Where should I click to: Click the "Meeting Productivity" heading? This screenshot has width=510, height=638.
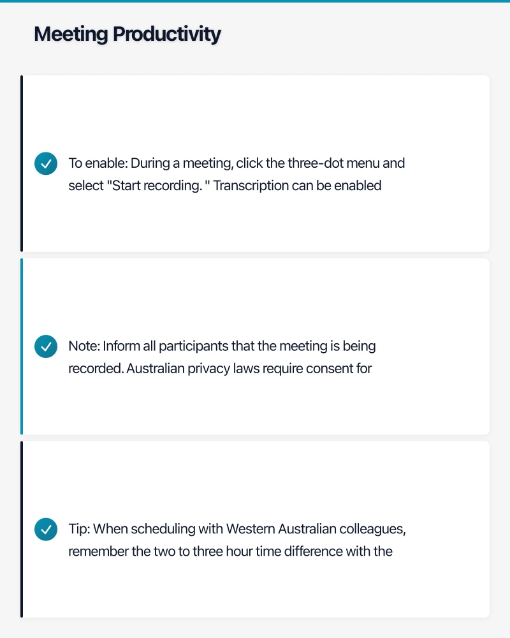coord(127,34)
